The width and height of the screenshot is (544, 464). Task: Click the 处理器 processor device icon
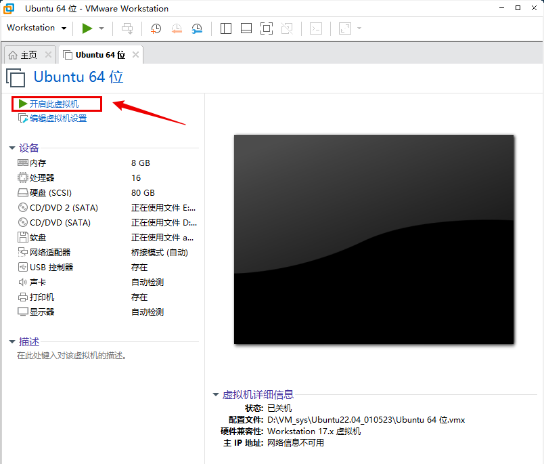tap(23, 177)
